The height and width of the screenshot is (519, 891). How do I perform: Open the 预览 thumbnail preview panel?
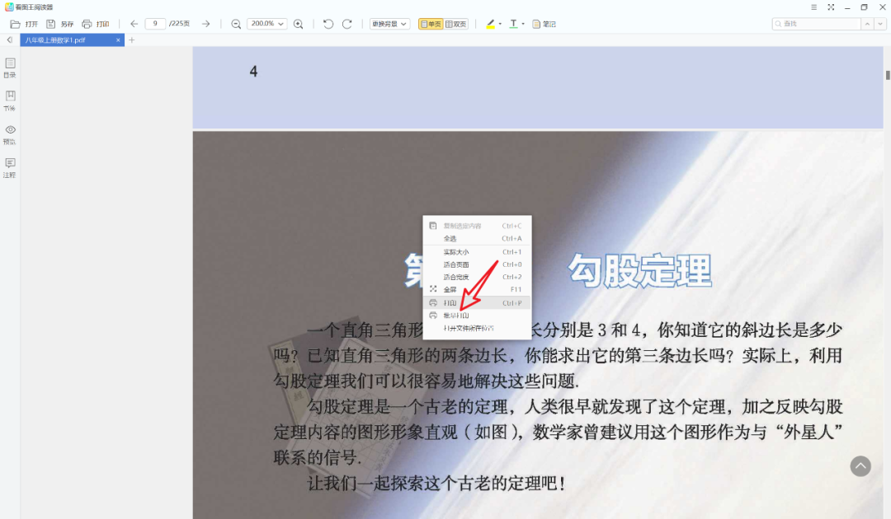(x=10, y=134)
